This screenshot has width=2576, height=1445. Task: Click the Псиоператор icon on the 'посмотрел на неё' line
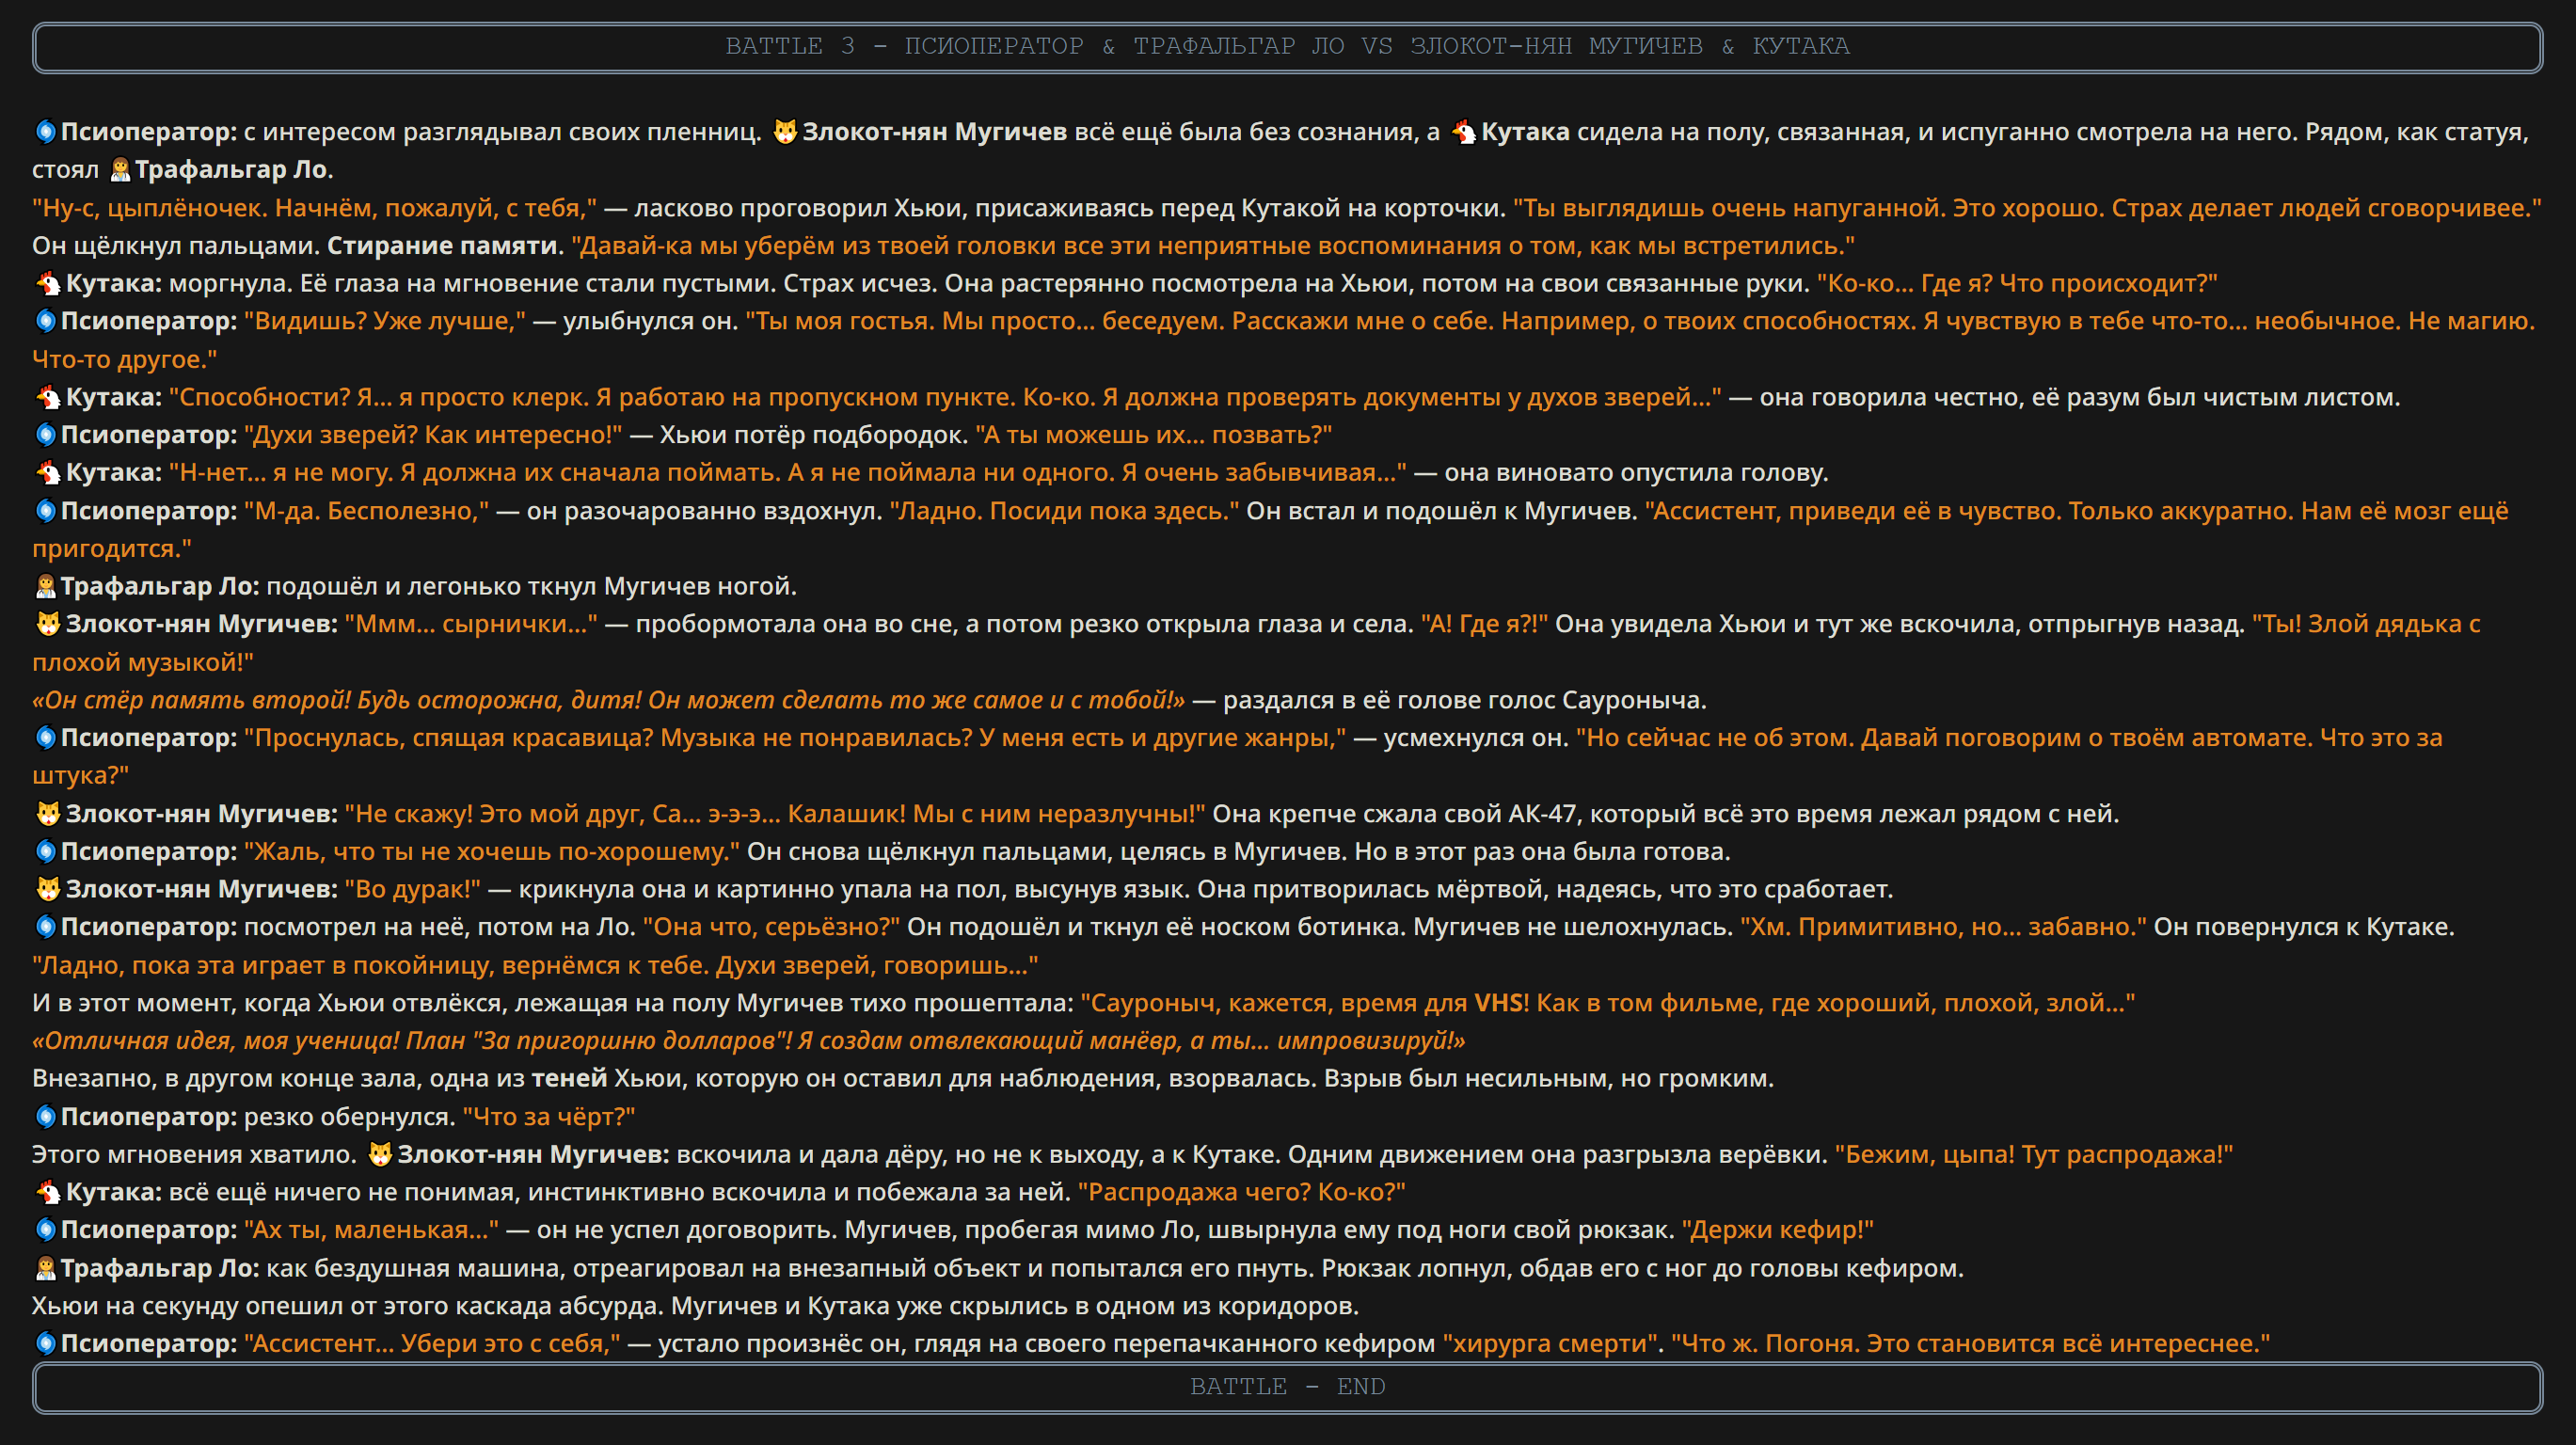point(46,927)
